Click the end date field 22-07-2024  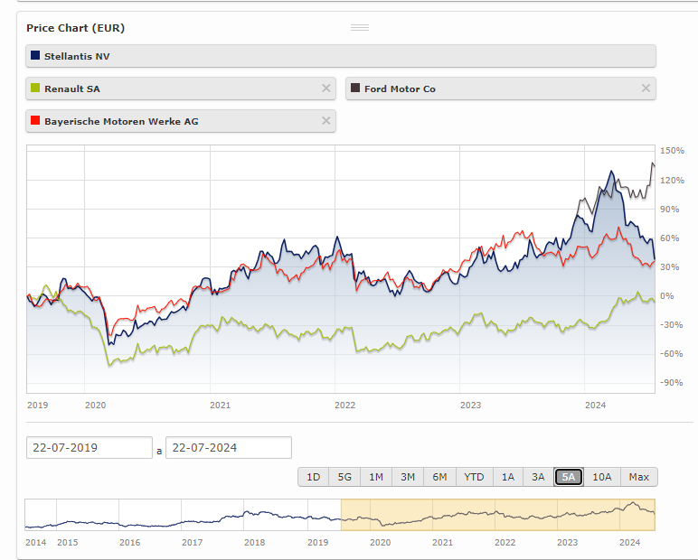tap(228, 448)
